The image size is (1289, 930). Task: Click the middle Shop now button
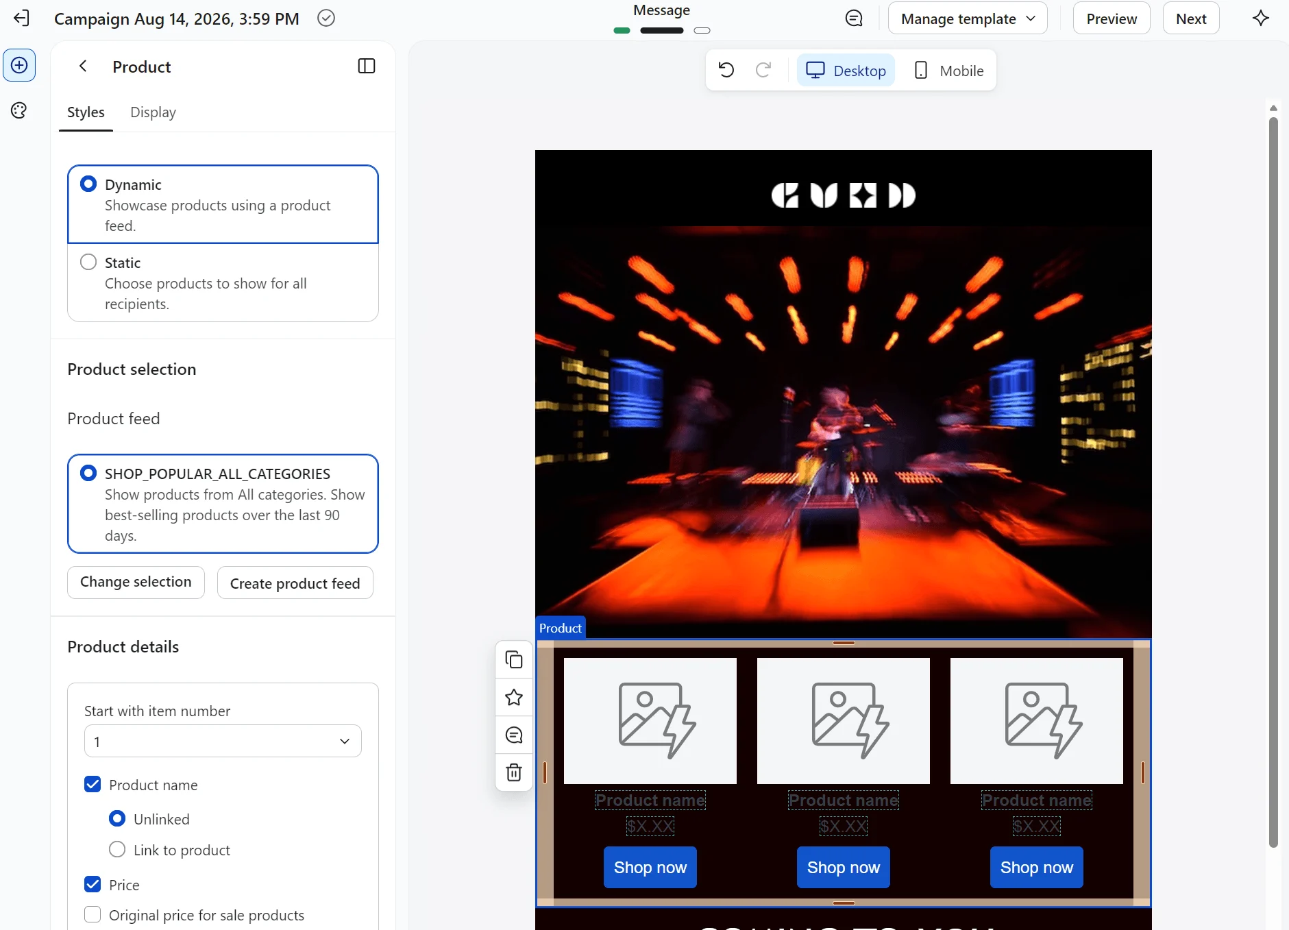844,868
